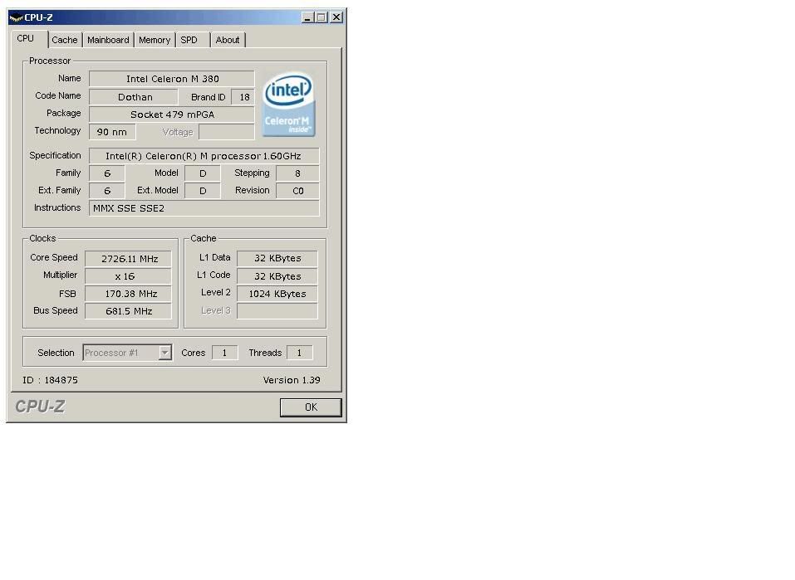This screenshot has width=795, height=580.
Task: Click the Ext. Model value field
Action: coord(203,191)
